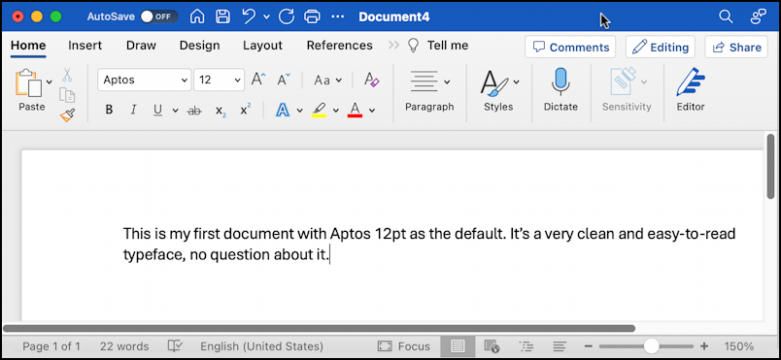
Task: Open the undo history dropdown arrow
Action: tap(266, 16)
